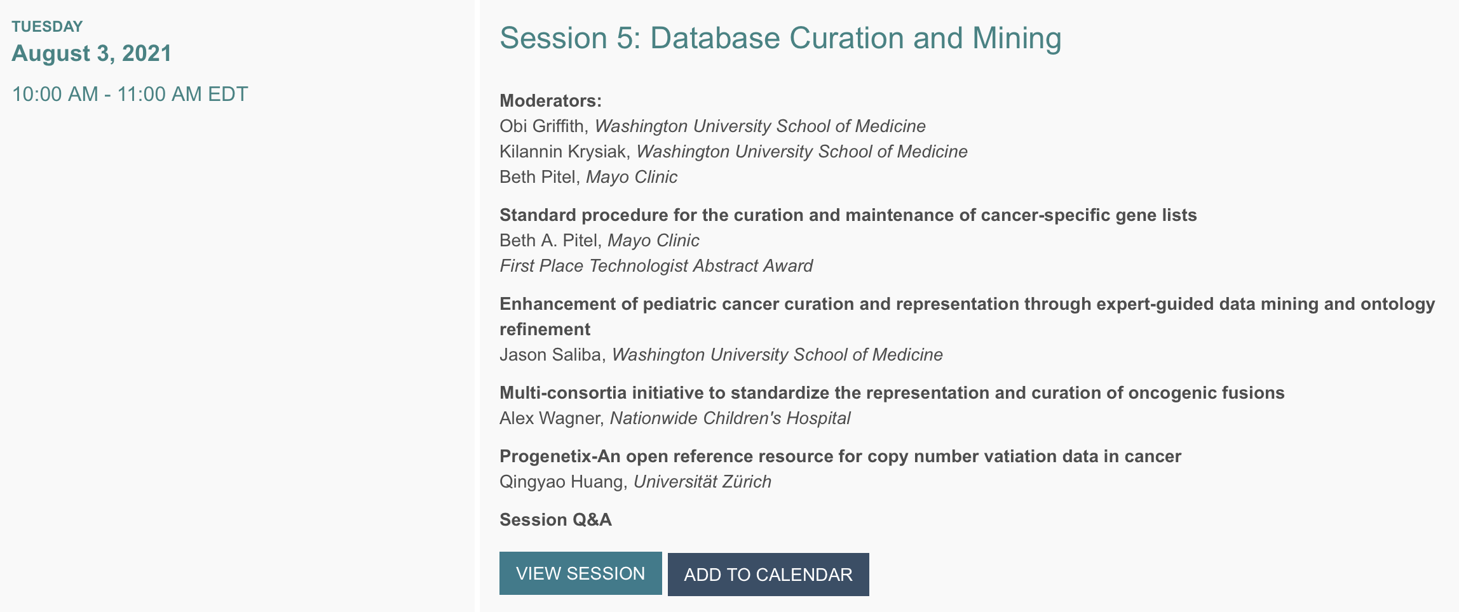The image size is (1459, 612).
Task: Click the oncogenic fusions talk title
Action: (892, 393)
